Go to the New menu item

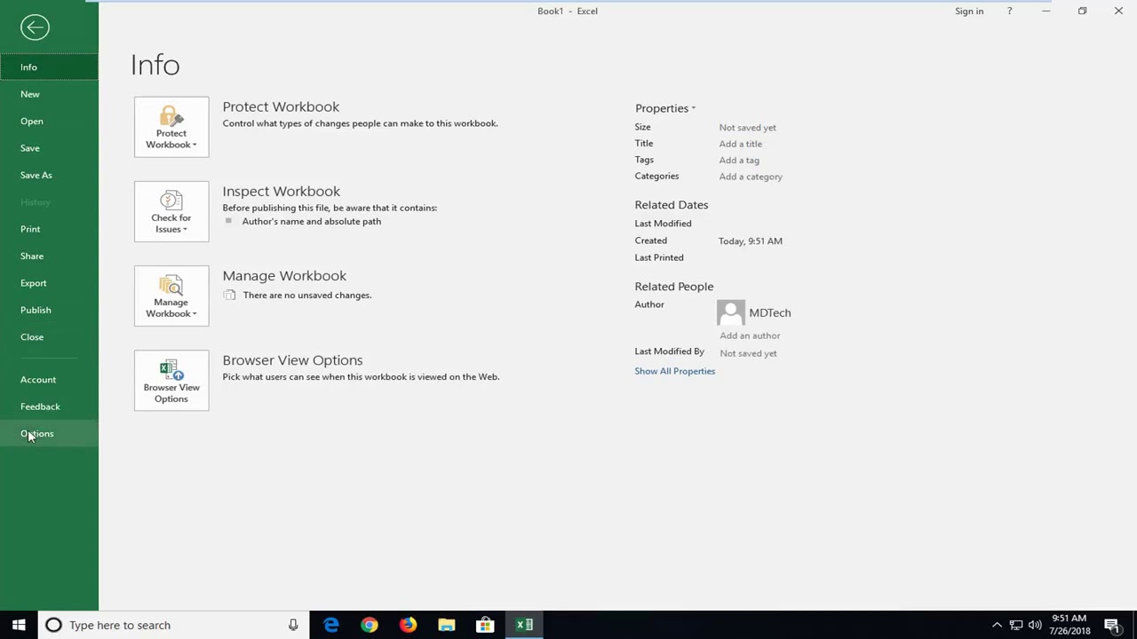(49, 94)
